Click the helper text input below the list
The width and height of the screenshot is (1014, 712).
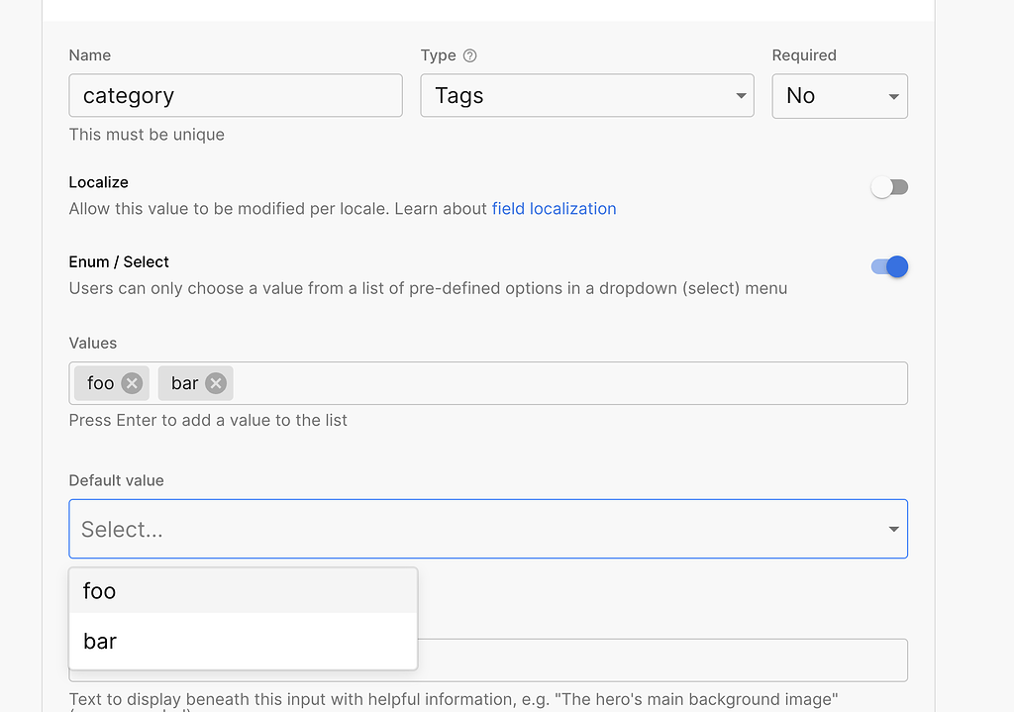654,661
